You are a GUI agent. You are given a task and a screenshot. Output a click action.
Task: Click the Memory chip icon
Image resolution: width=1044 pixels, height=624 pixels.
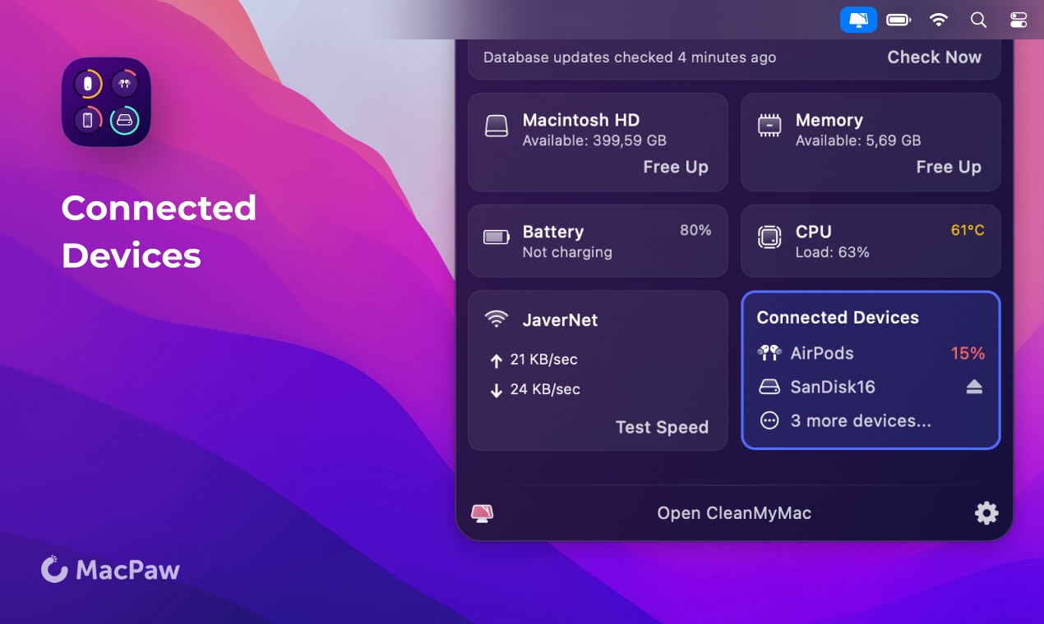point(769,126)
